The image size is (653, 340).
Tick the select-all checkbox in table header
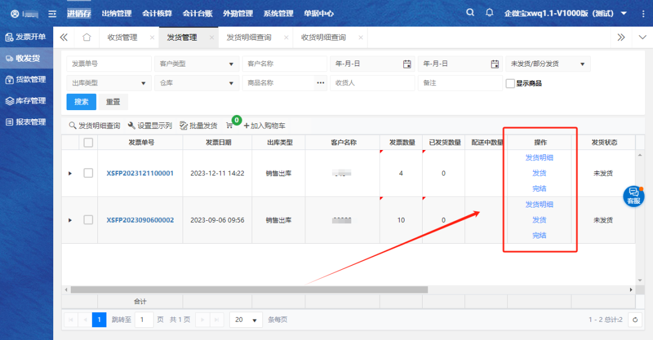click(88, 143)
